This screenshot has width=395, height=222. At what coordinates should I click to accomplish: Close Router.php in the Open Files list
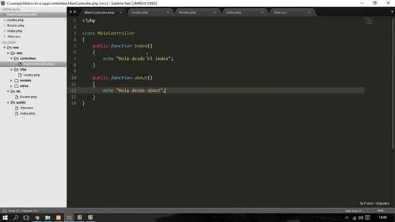[4, 26]
